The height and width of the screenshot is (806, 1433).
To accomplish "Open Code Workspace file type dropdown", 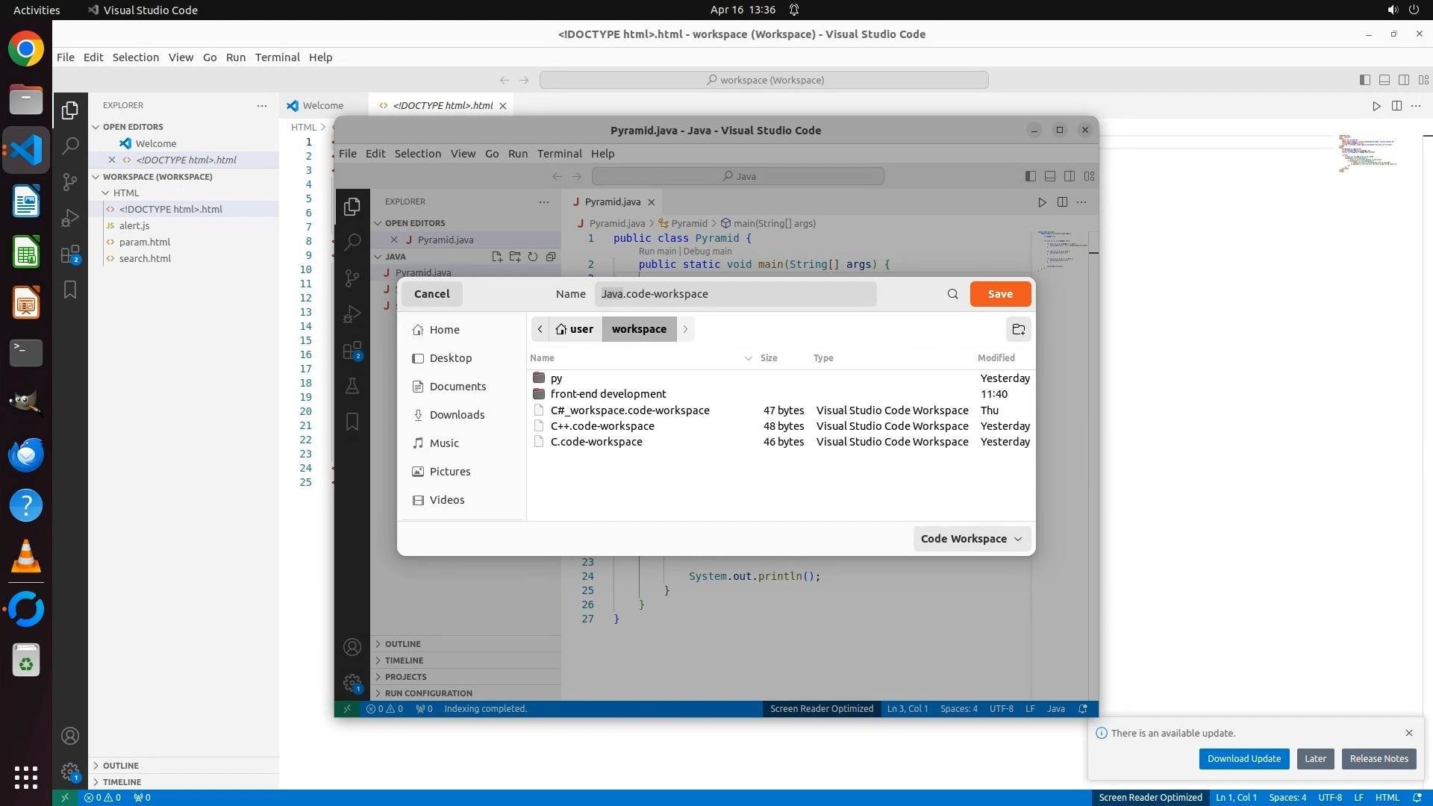I will [971, 539].
